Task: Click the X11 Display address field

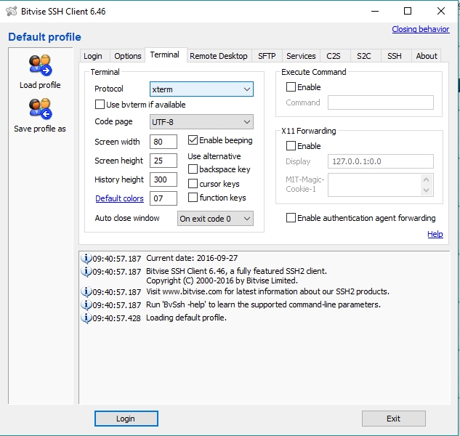Action: coord(381,161)
